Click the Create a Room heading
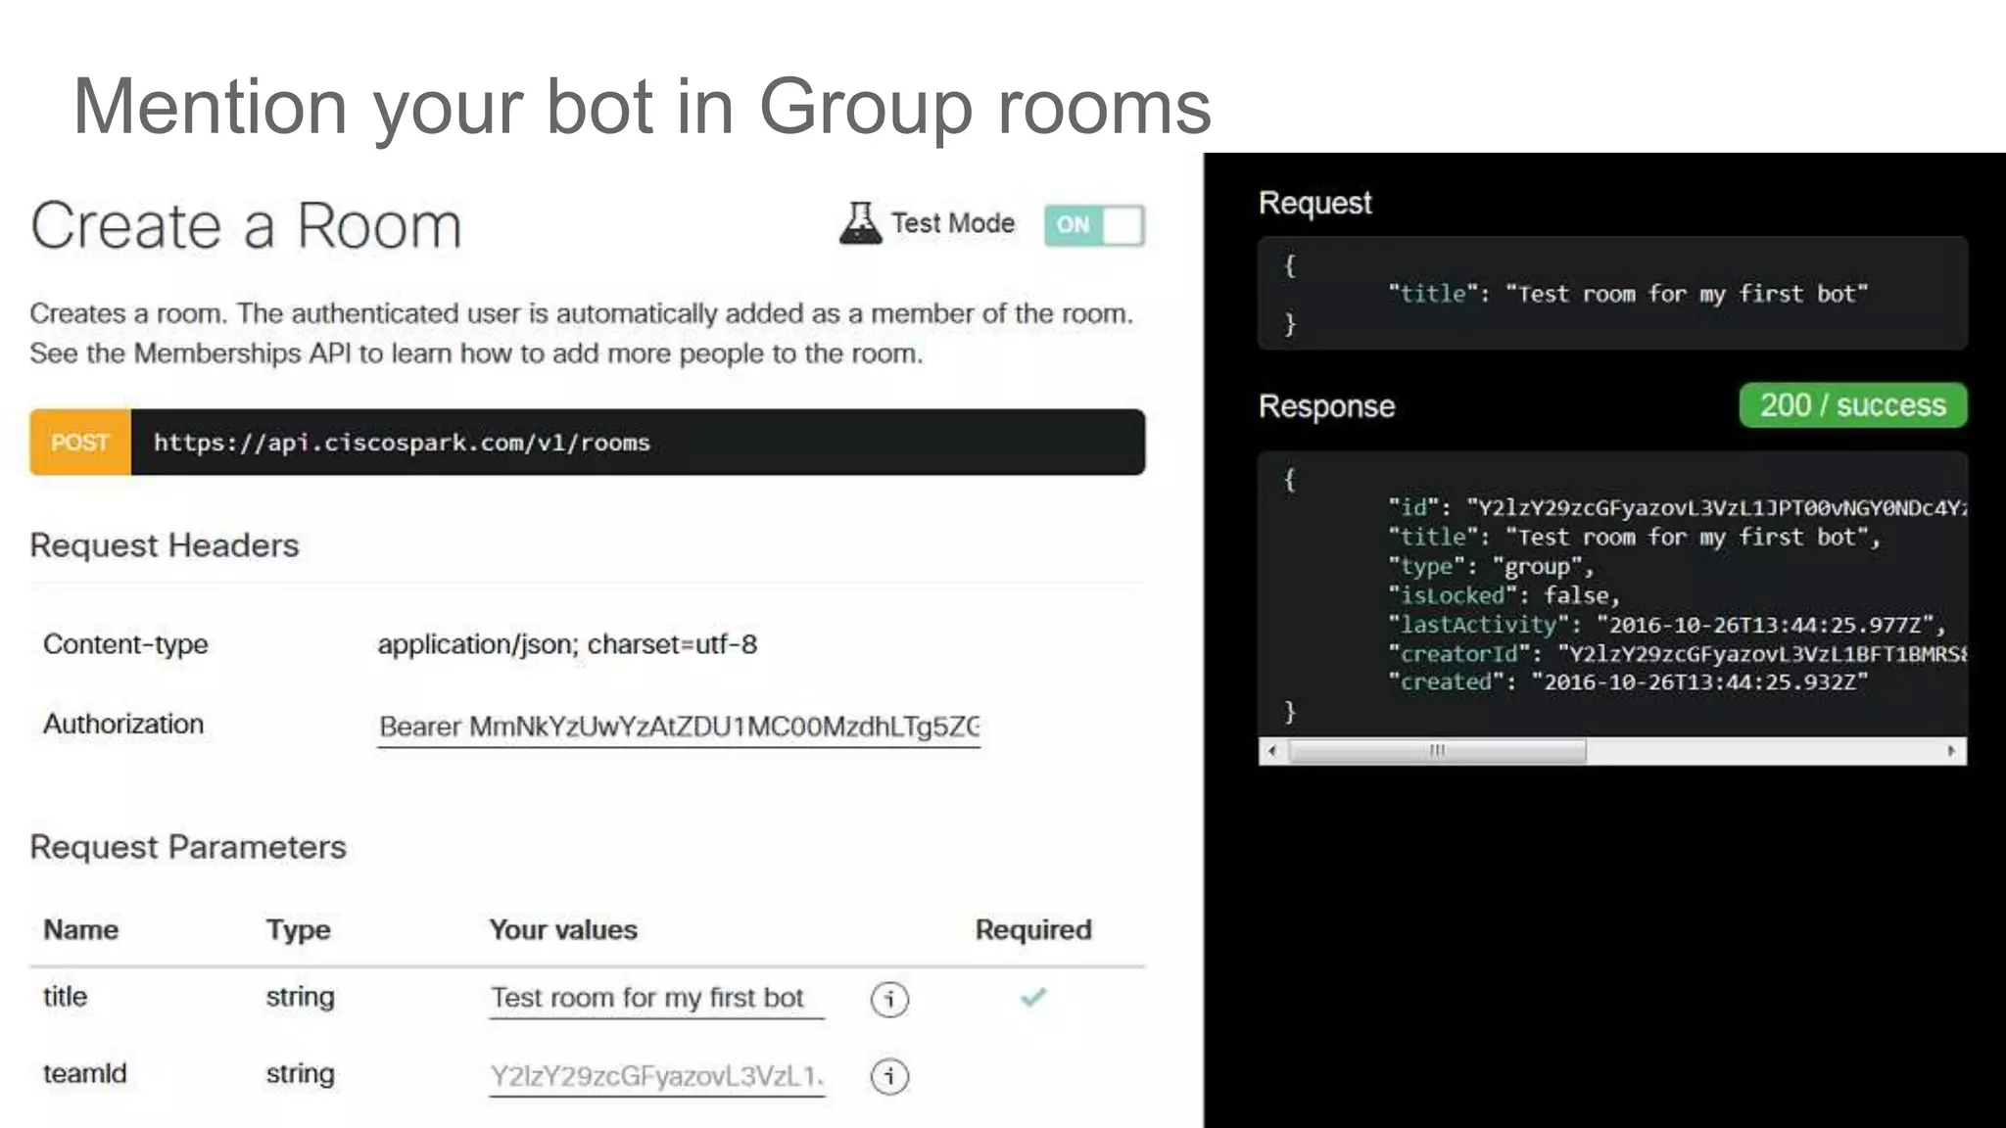 246,225
